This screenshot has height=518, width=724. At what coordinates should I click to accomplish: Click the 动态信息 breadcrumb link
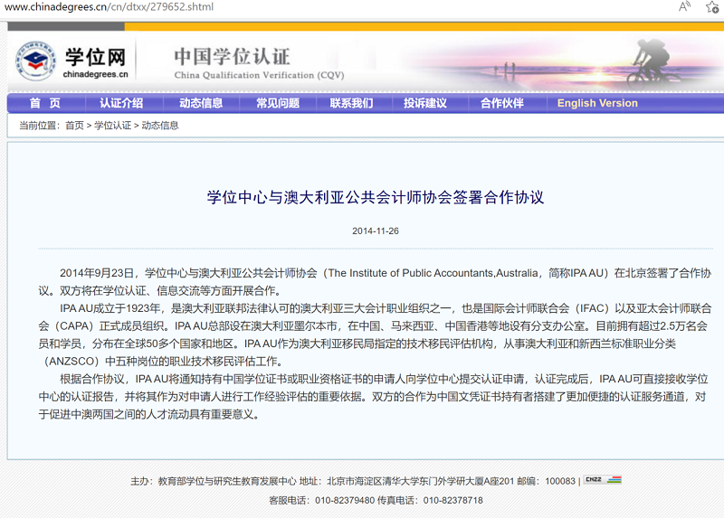160,126
